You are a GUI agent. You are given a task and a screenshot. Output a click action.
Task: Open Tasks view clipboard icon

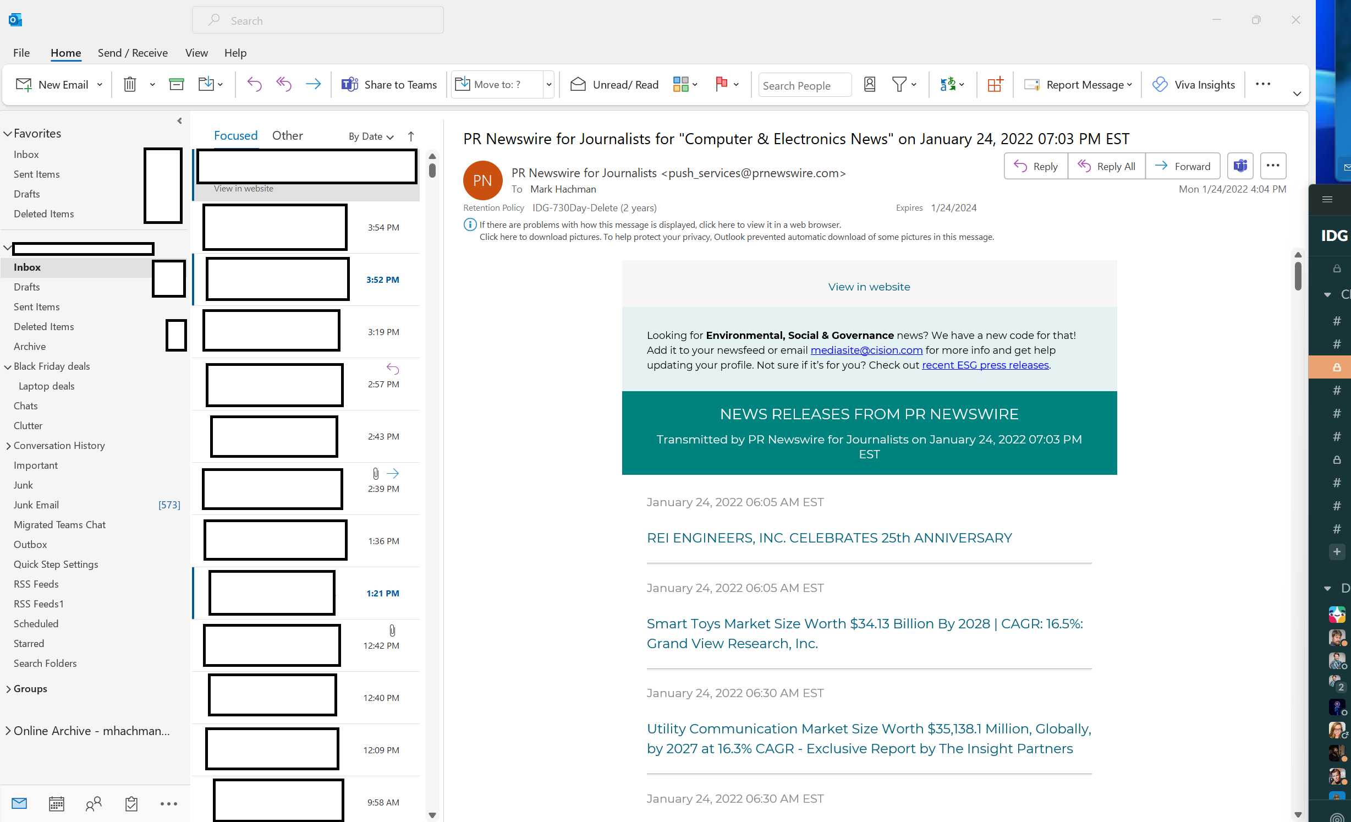click(x=131, y=804)
